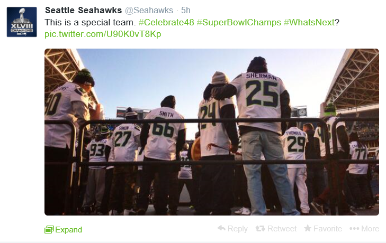Click the three-dot More icon
Viewport: 386px width, 243px height.
click(354, 229)
